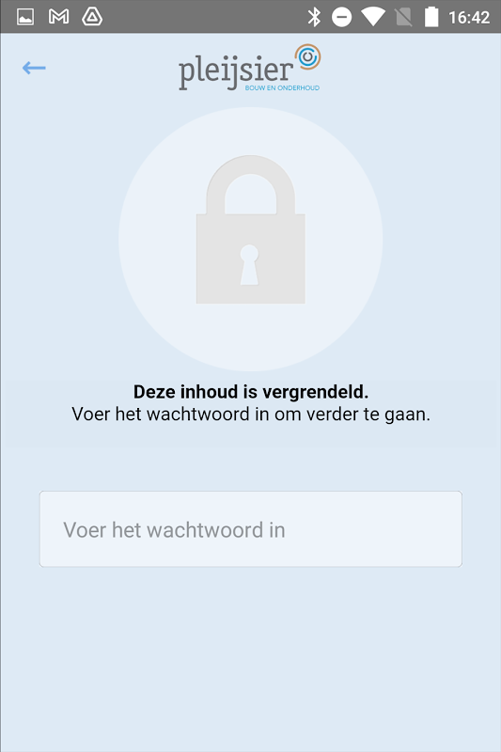This screenshot has height=752, width=501.
Task: Tap the 'BOUW EN ONDERHOUD' tagline
Action: click(x=282, y=87)
